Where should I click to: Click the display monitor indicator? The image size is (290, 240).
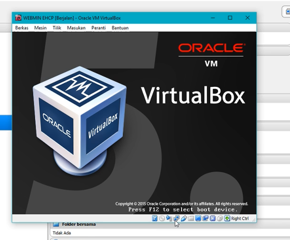pos(198,218)
